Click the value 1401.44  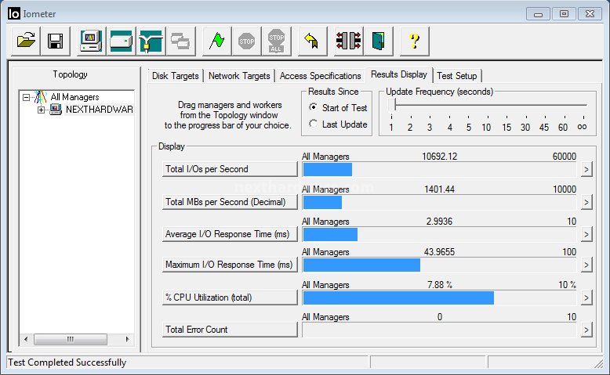coord(439,189)
